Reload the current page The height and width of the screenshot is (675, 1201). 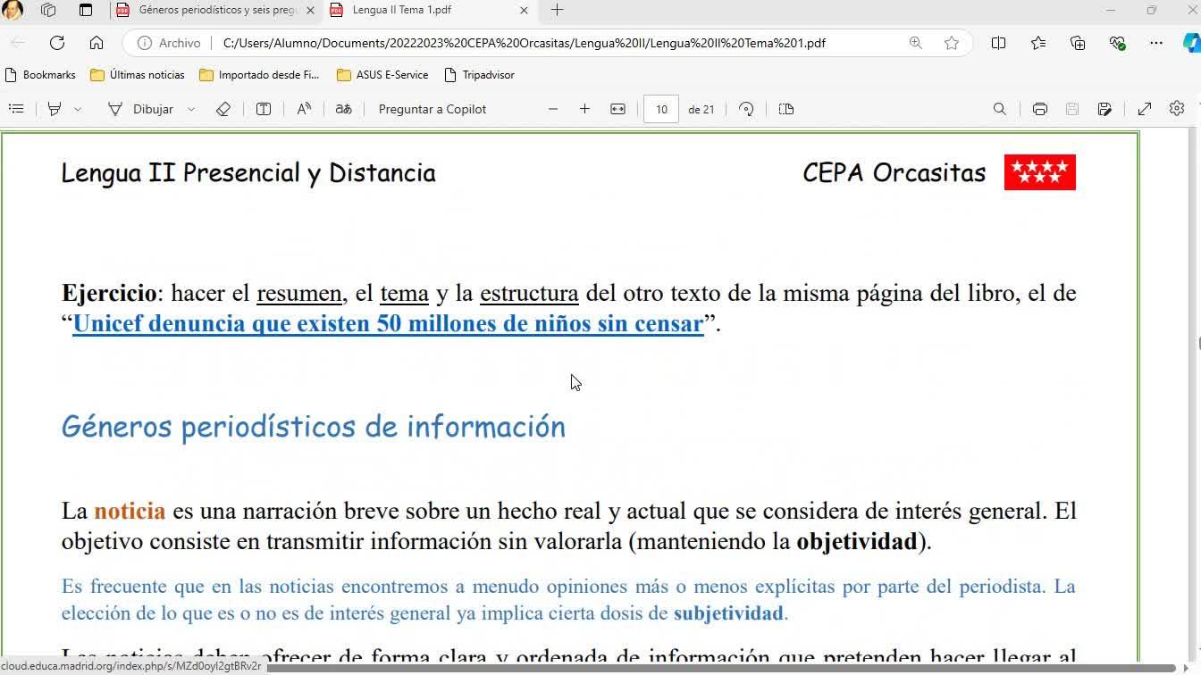tap(57, 43)
